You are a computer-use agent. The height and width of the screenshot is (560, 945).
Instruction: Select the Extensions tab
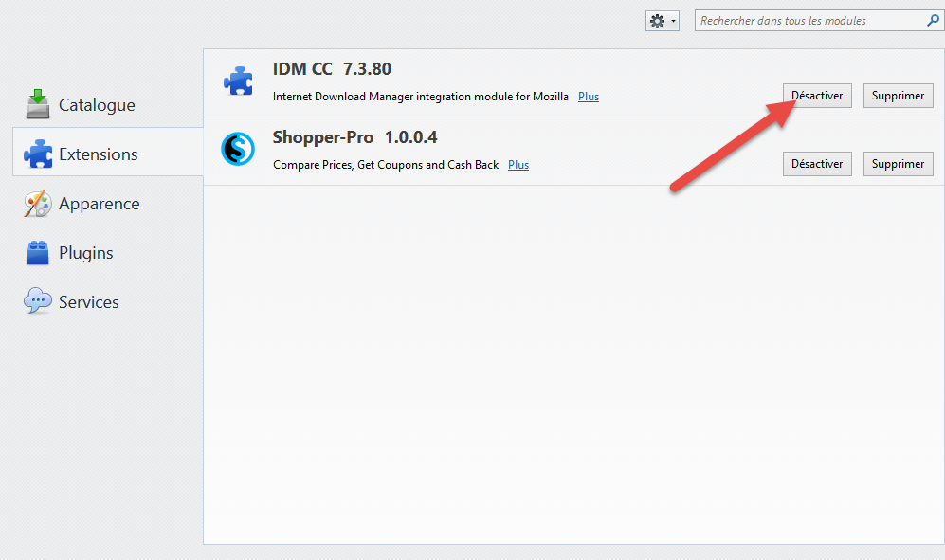[x=108, y=152]
